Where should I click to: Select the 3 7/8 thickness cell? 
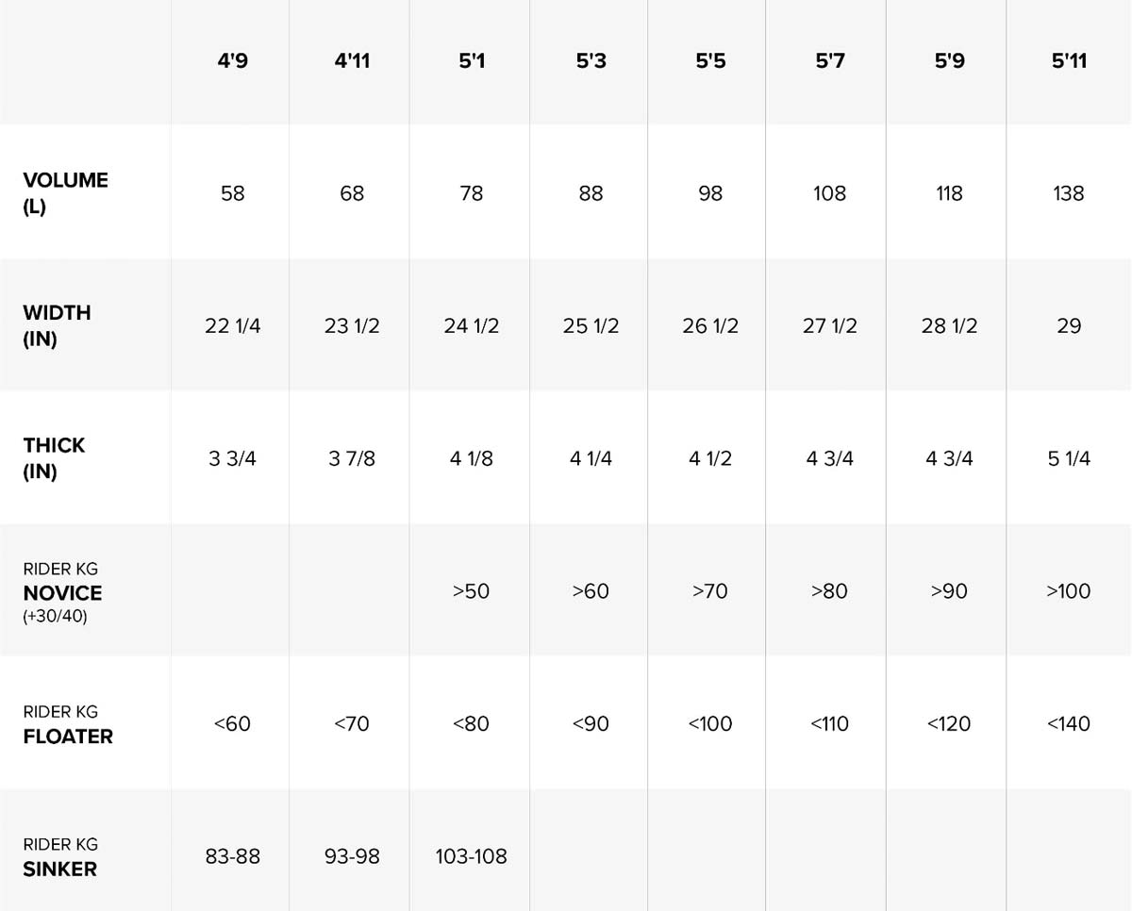coord(352,459)
